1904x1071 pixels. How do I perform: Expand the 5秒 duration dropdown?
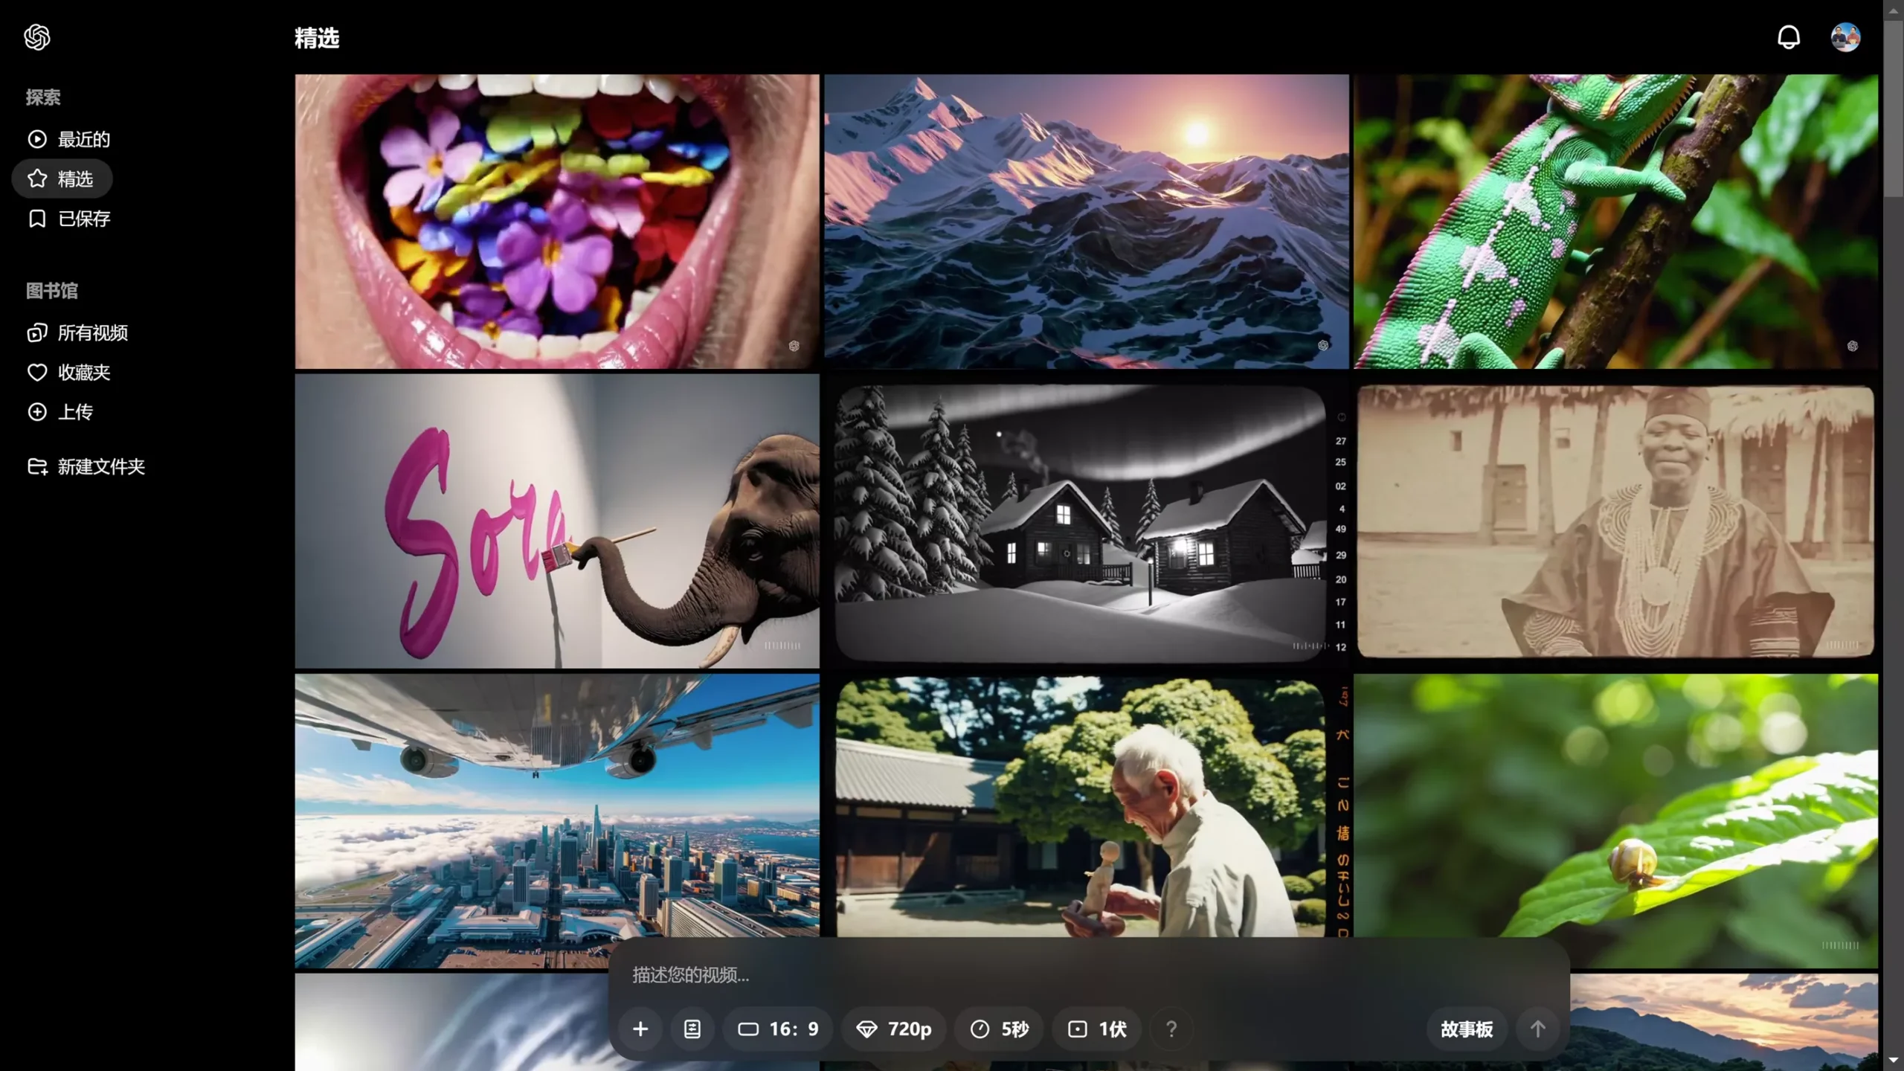[999, 1029]
